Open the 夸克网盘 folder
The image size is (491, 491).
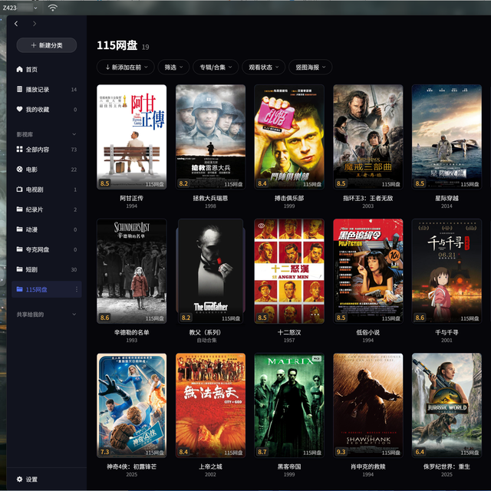[x=46, y=249]
